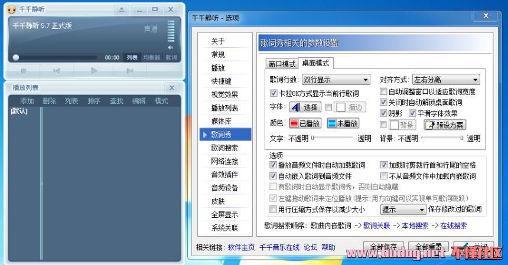Image resolution: width=508 pixels, height=265 pixels.
Task: Skip to the next track
Action: [129, 71]
